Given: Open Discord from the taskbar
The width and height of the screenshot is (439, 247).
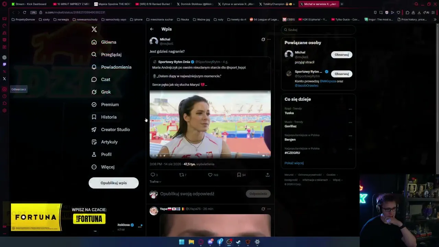Looking at the screenshot, I should (x=210, y=242).
